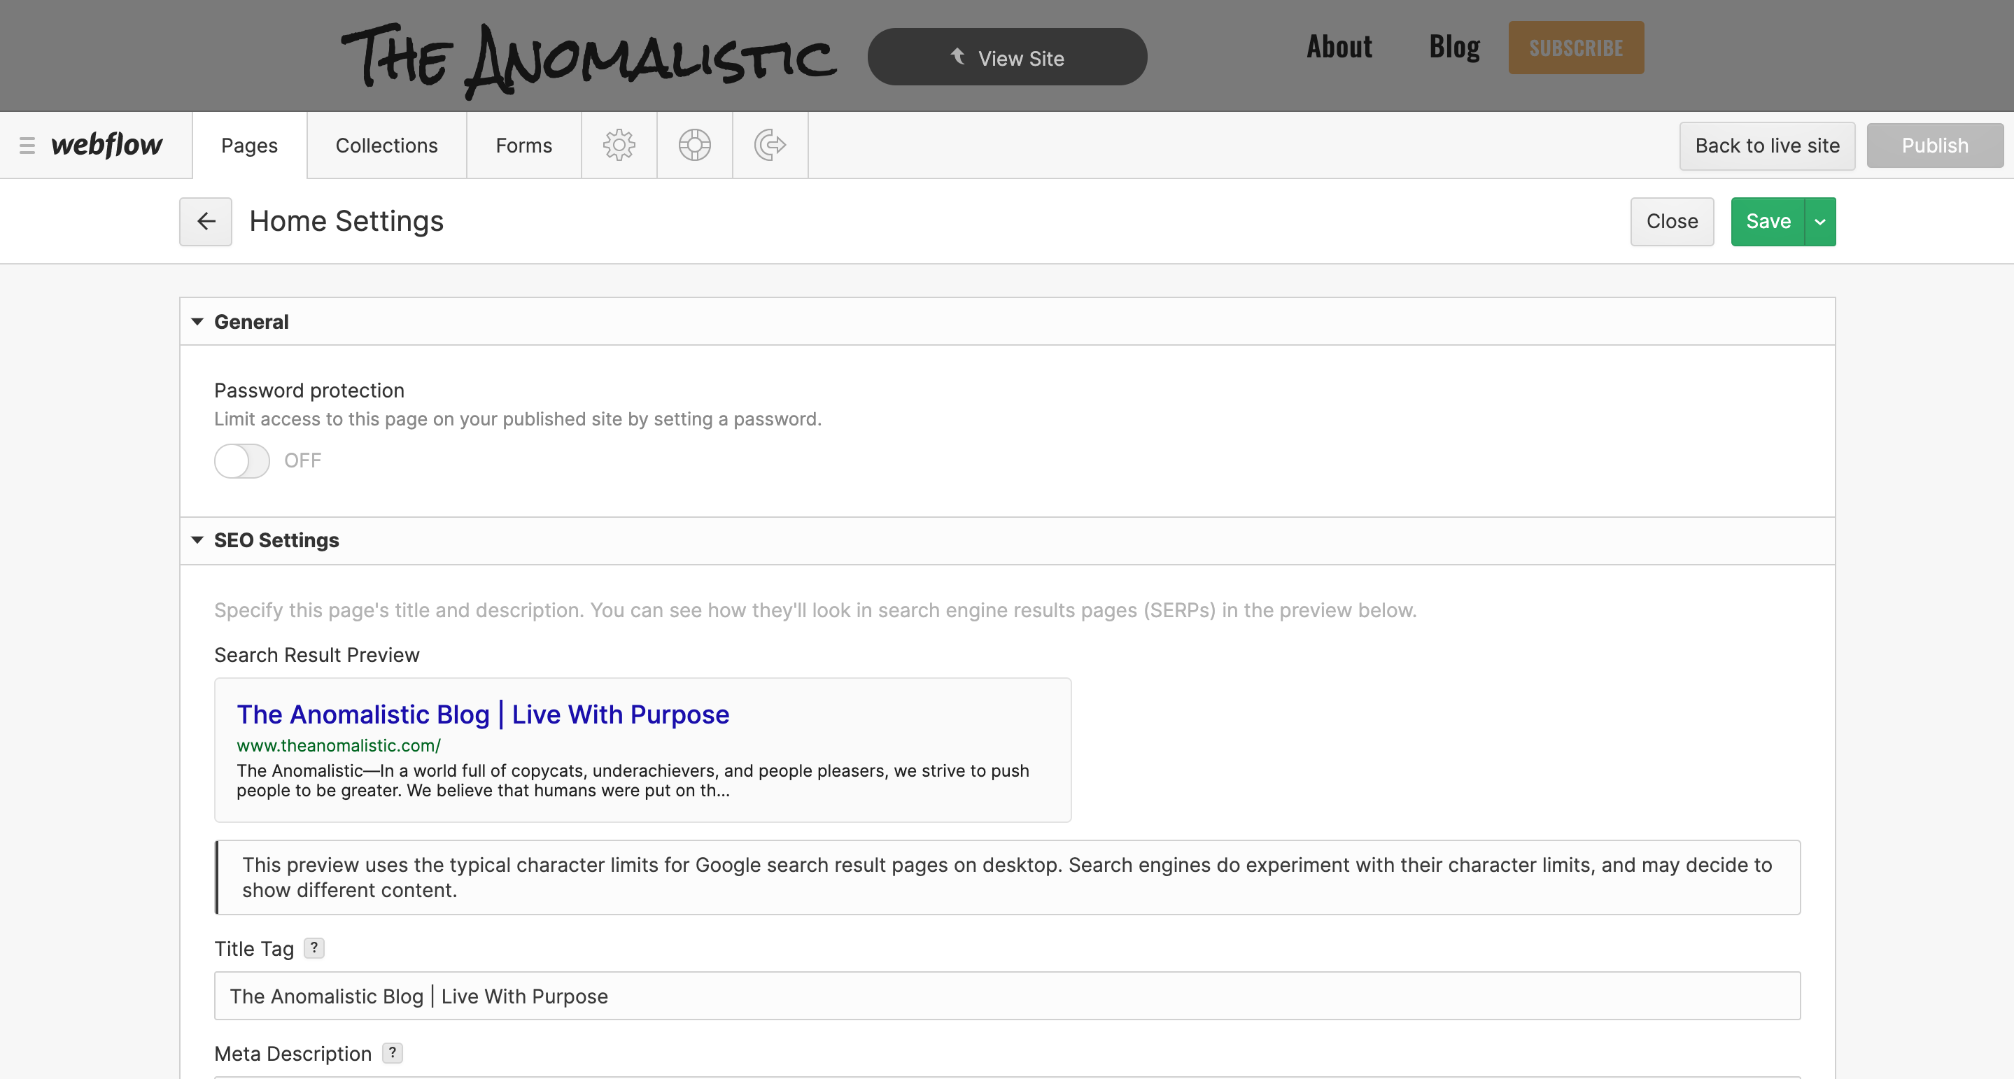Image resolution: width=2014 pixels, height=1079 pixels.
Task: Switch to the Pages tab
Action: click(x=249, y=146)
